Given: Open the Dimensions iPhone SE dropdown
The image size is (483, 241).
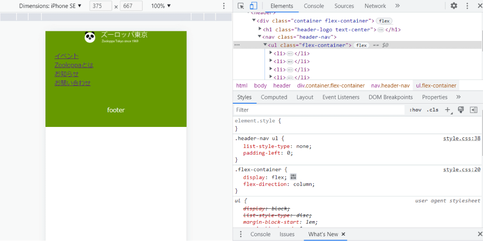Looking at the screenshot, I should tap(50, 6).
